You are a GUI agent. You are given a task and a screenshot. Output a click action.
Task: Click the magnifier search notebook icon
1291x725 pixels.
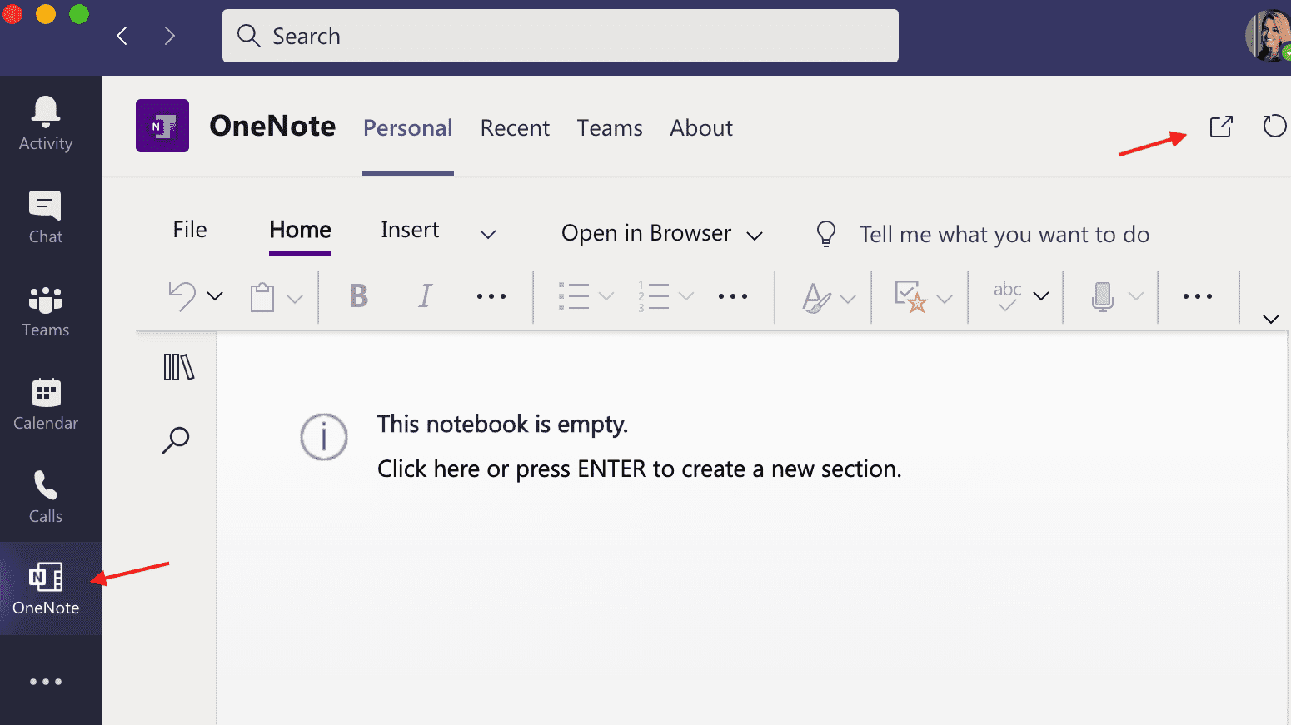click(x=176, y=439)
